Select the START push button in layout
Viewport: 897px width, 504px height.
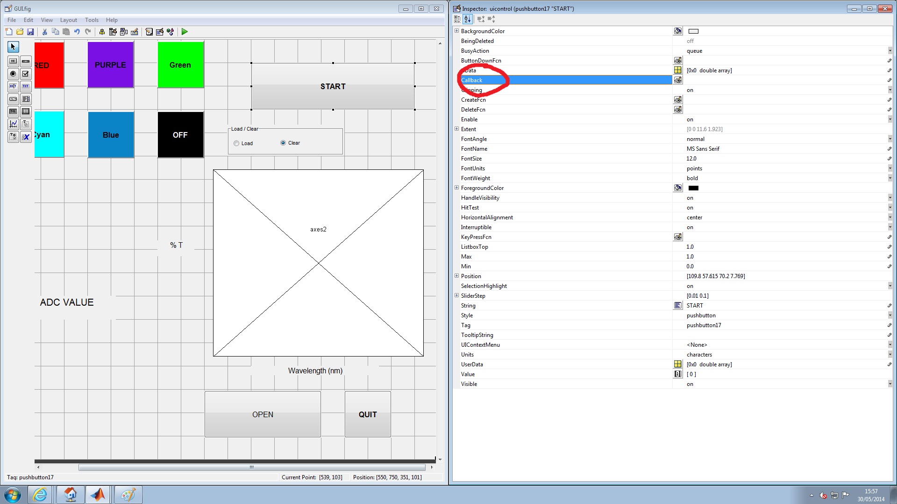click(333, 86)
